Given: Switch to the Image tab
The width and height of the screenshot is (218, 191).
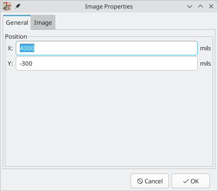Looking at the screenshot, I should (43, 22).
